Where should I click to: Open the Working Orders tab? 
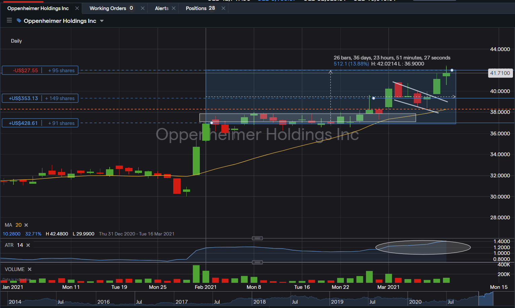111,8
